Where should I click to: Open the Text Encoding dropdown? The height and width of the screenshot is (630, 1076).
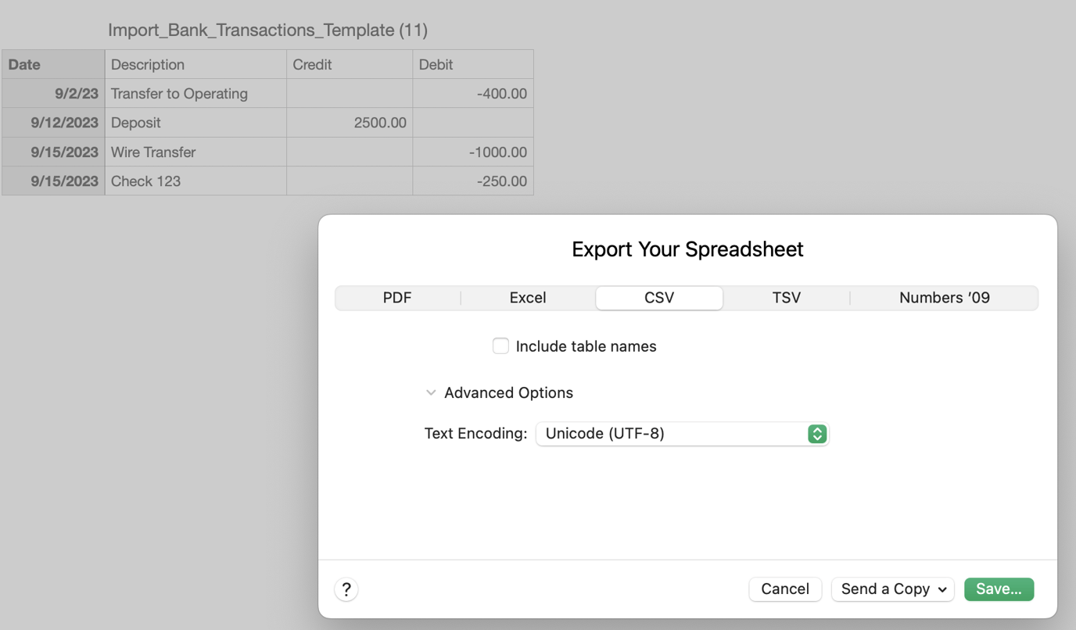point(682,434)
